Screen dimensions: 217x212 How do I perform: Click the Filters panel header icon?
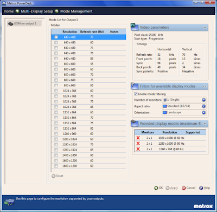click(135, 86)
